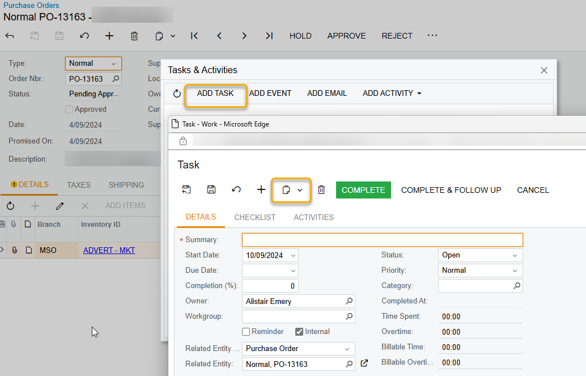Viewport: 586px width, 376px height.
Task: Switch to the Checklist tab
Action: coord(254,217)
